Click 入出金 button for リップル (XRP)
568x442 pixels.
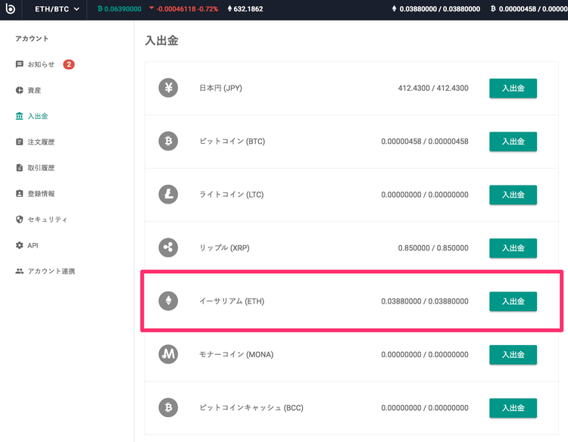pos(513,248)
